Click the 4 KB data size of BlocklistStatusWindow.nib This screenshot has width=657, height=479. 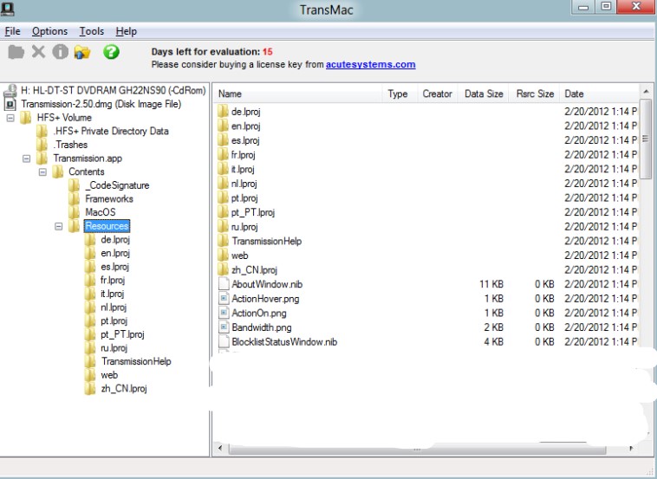[x=493, y=341]
